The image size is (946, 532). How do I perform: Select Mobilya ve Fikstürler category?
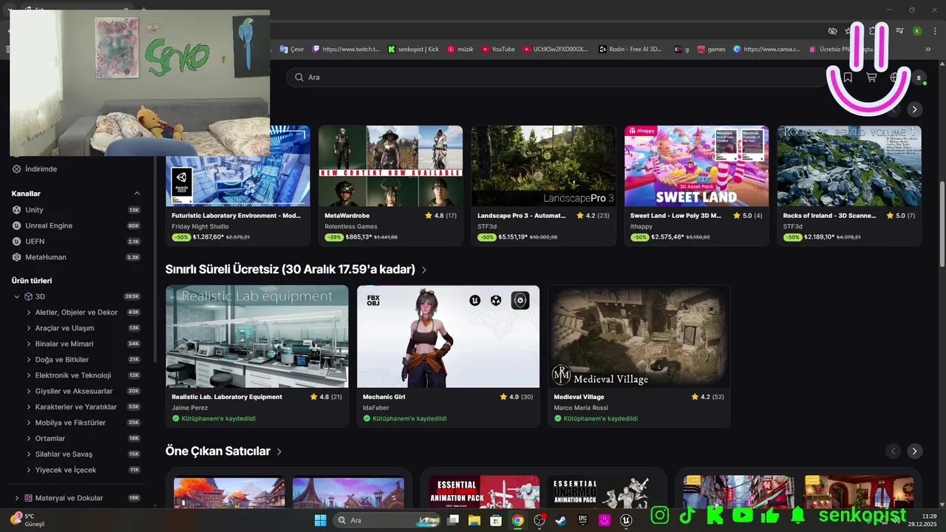(70, 423)
